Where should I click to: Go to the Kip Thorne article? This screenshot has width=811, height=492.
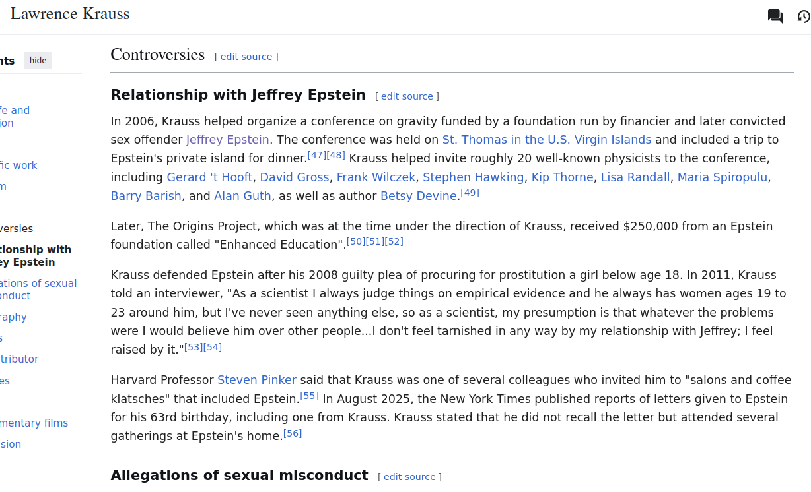pos(562,177)
